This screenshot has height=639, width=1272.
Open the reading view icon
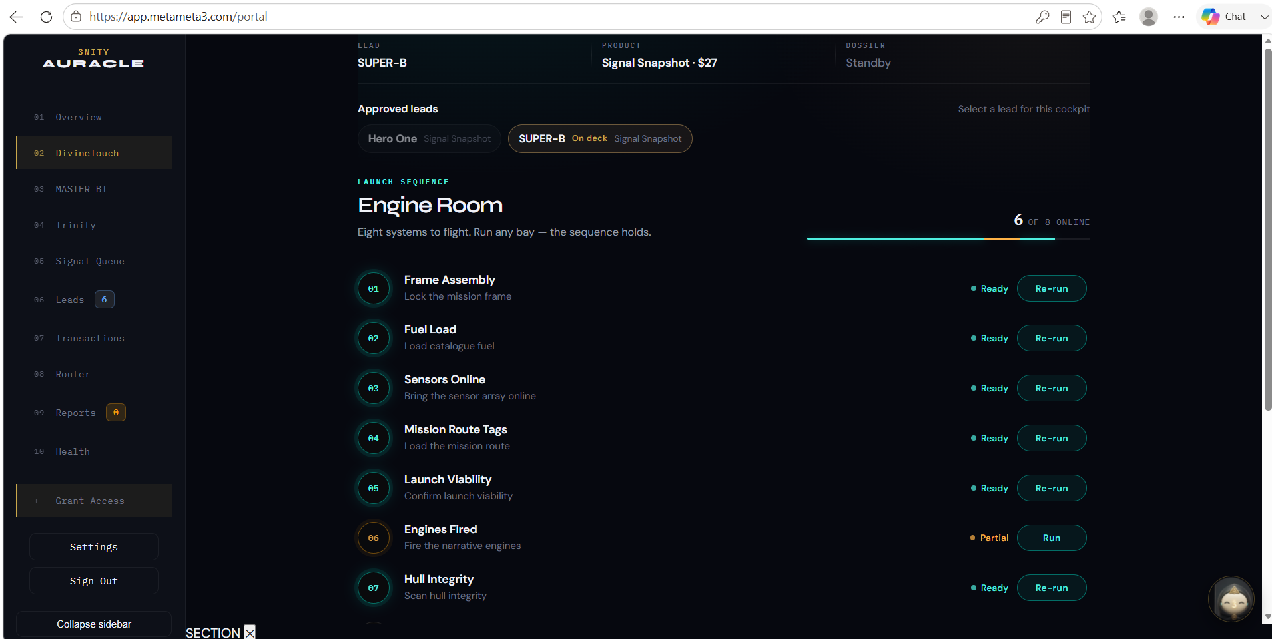[x=1066, y=17]
